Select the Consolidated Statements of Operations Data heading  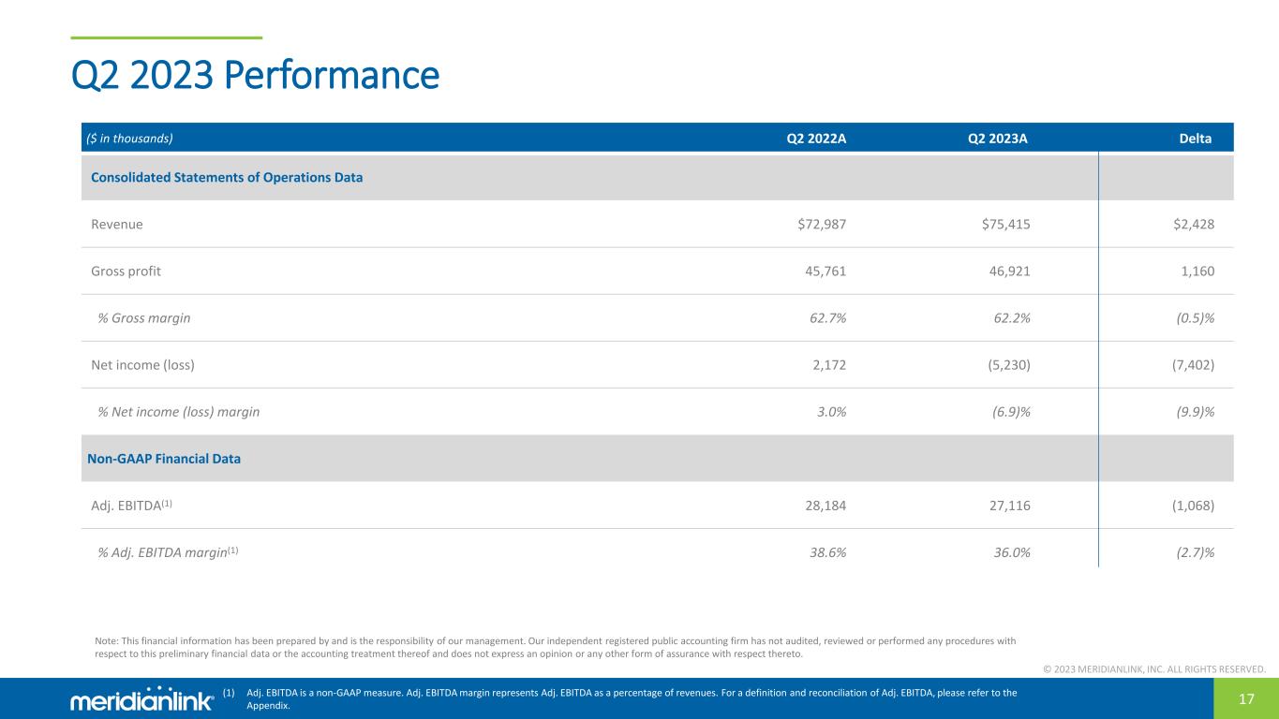(227, 177)
